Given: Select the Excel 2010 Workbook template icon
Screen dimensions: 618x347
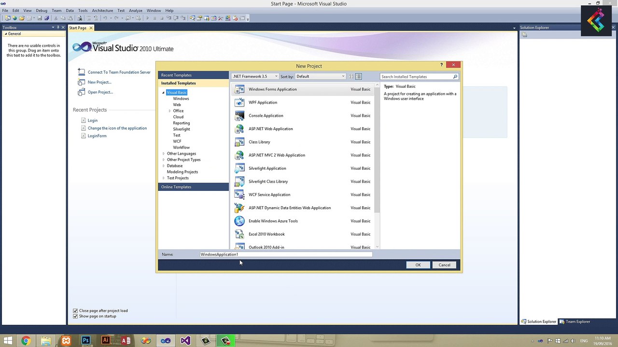Looking at the screenshot, I should [239, 234].
